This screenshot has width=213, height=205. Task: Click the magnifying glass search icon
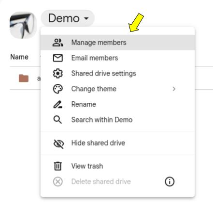(57, 120)
